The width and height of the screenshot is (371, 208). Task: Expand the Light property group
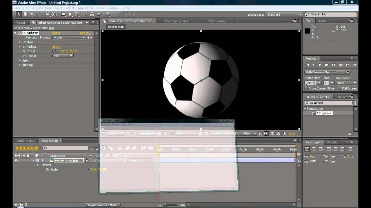point(20,60)
